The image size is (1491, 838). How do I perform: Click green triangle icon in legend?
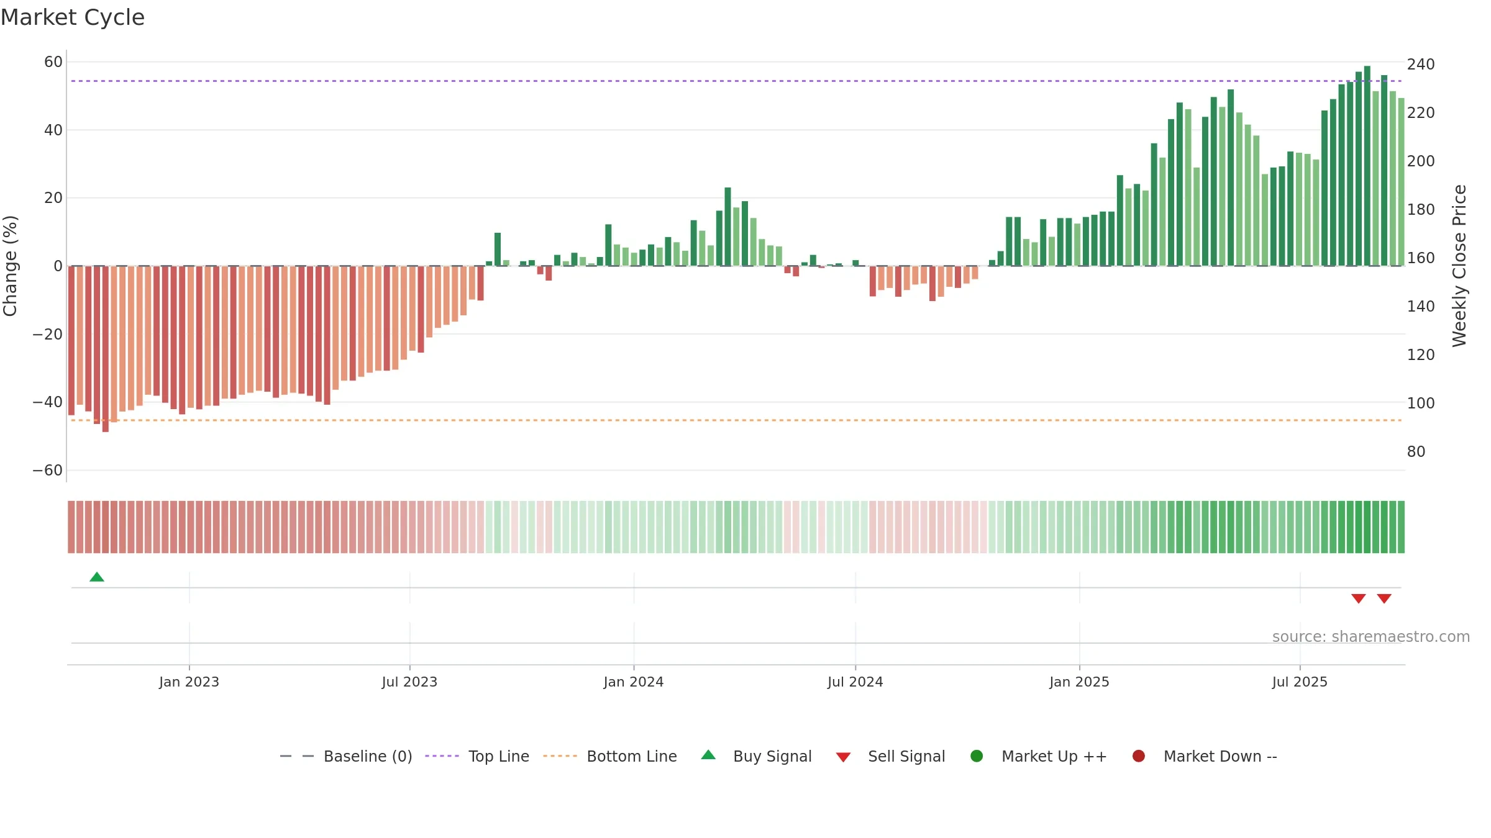[708, 755]
